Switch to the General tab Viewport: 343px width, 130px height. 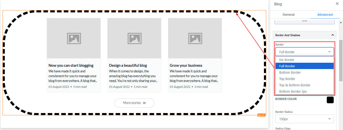288,15
